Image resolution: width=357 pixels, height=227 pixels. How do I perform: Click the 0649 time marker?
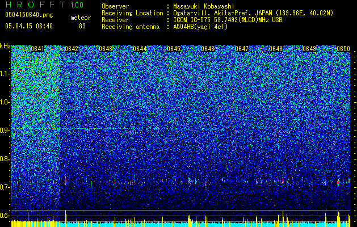coord(309,49)
